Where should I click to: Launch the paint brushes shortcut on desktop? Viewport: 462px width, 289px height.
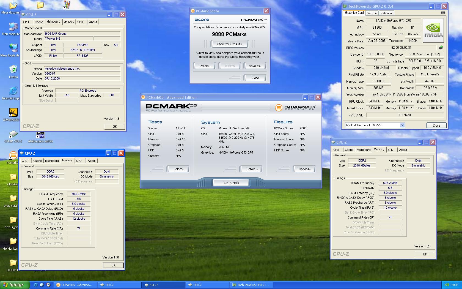pyautogui.click(x=67, y=5)
